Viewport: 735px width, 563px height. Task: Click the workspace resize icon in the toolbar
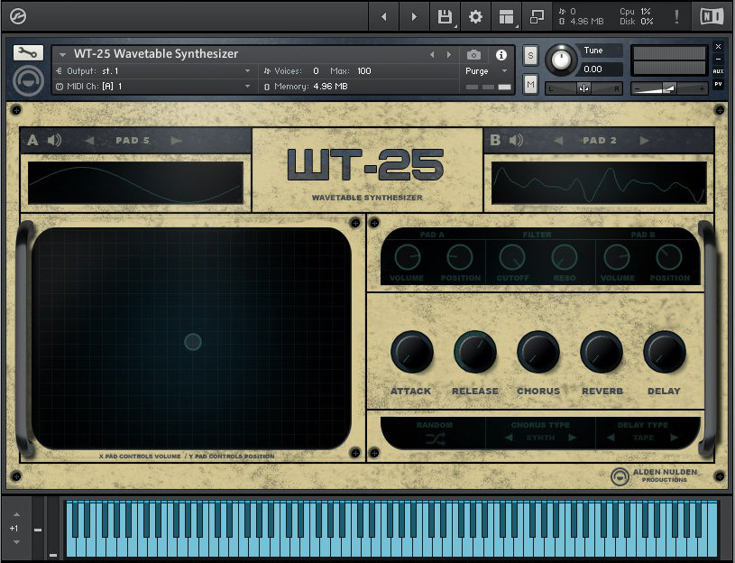tap(537, 16)
